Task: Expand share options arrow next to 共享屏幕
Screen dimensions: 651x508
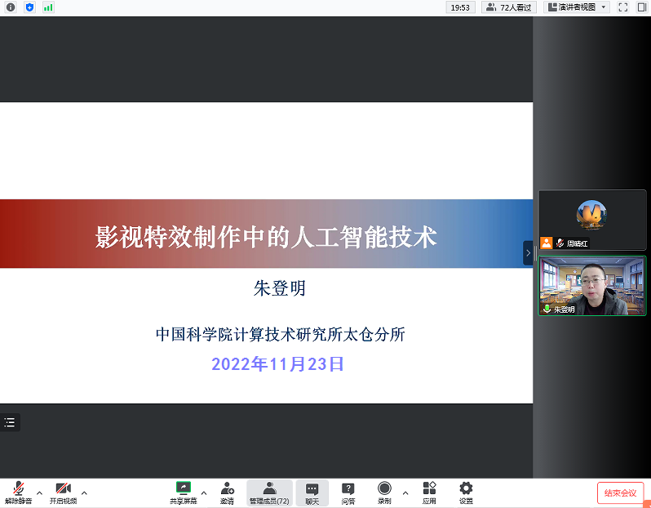Action: tap(204, 493)
